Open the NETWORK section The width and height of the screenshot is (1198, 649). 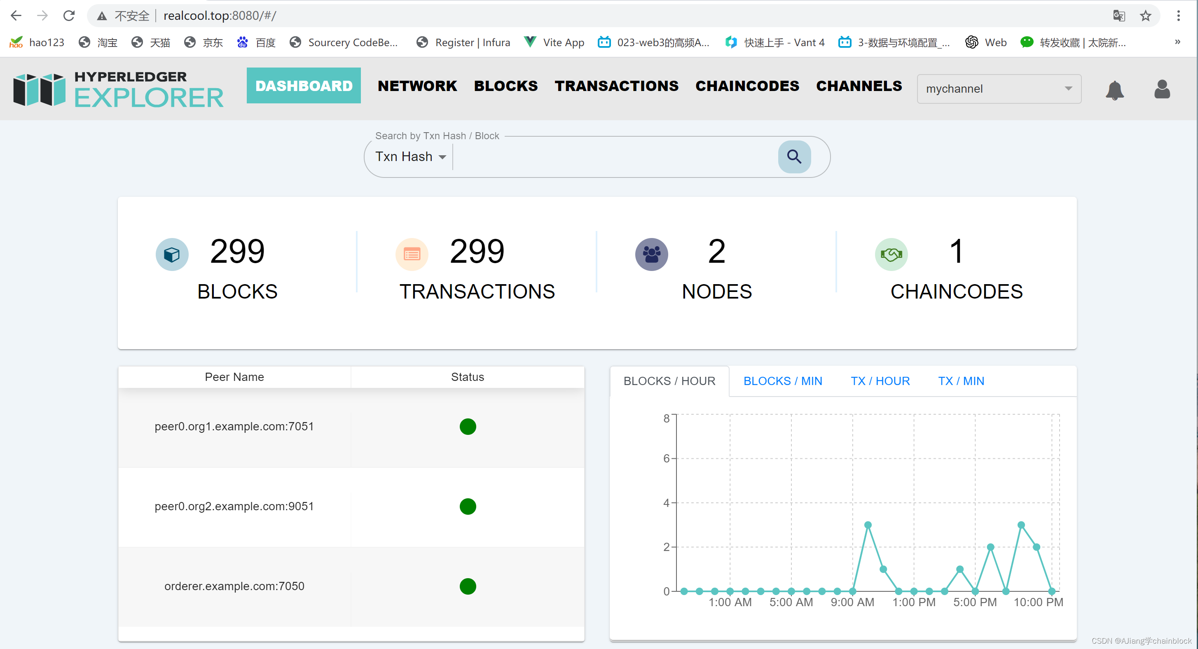click(416, 86)
